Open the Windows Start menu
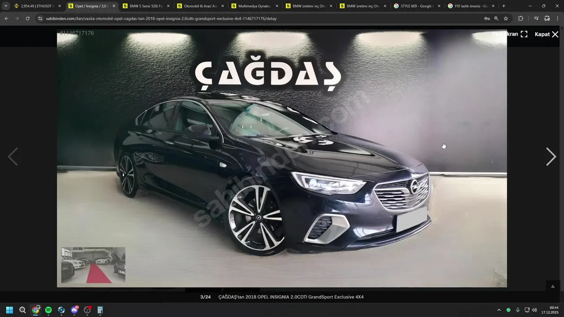 (9, 310)
